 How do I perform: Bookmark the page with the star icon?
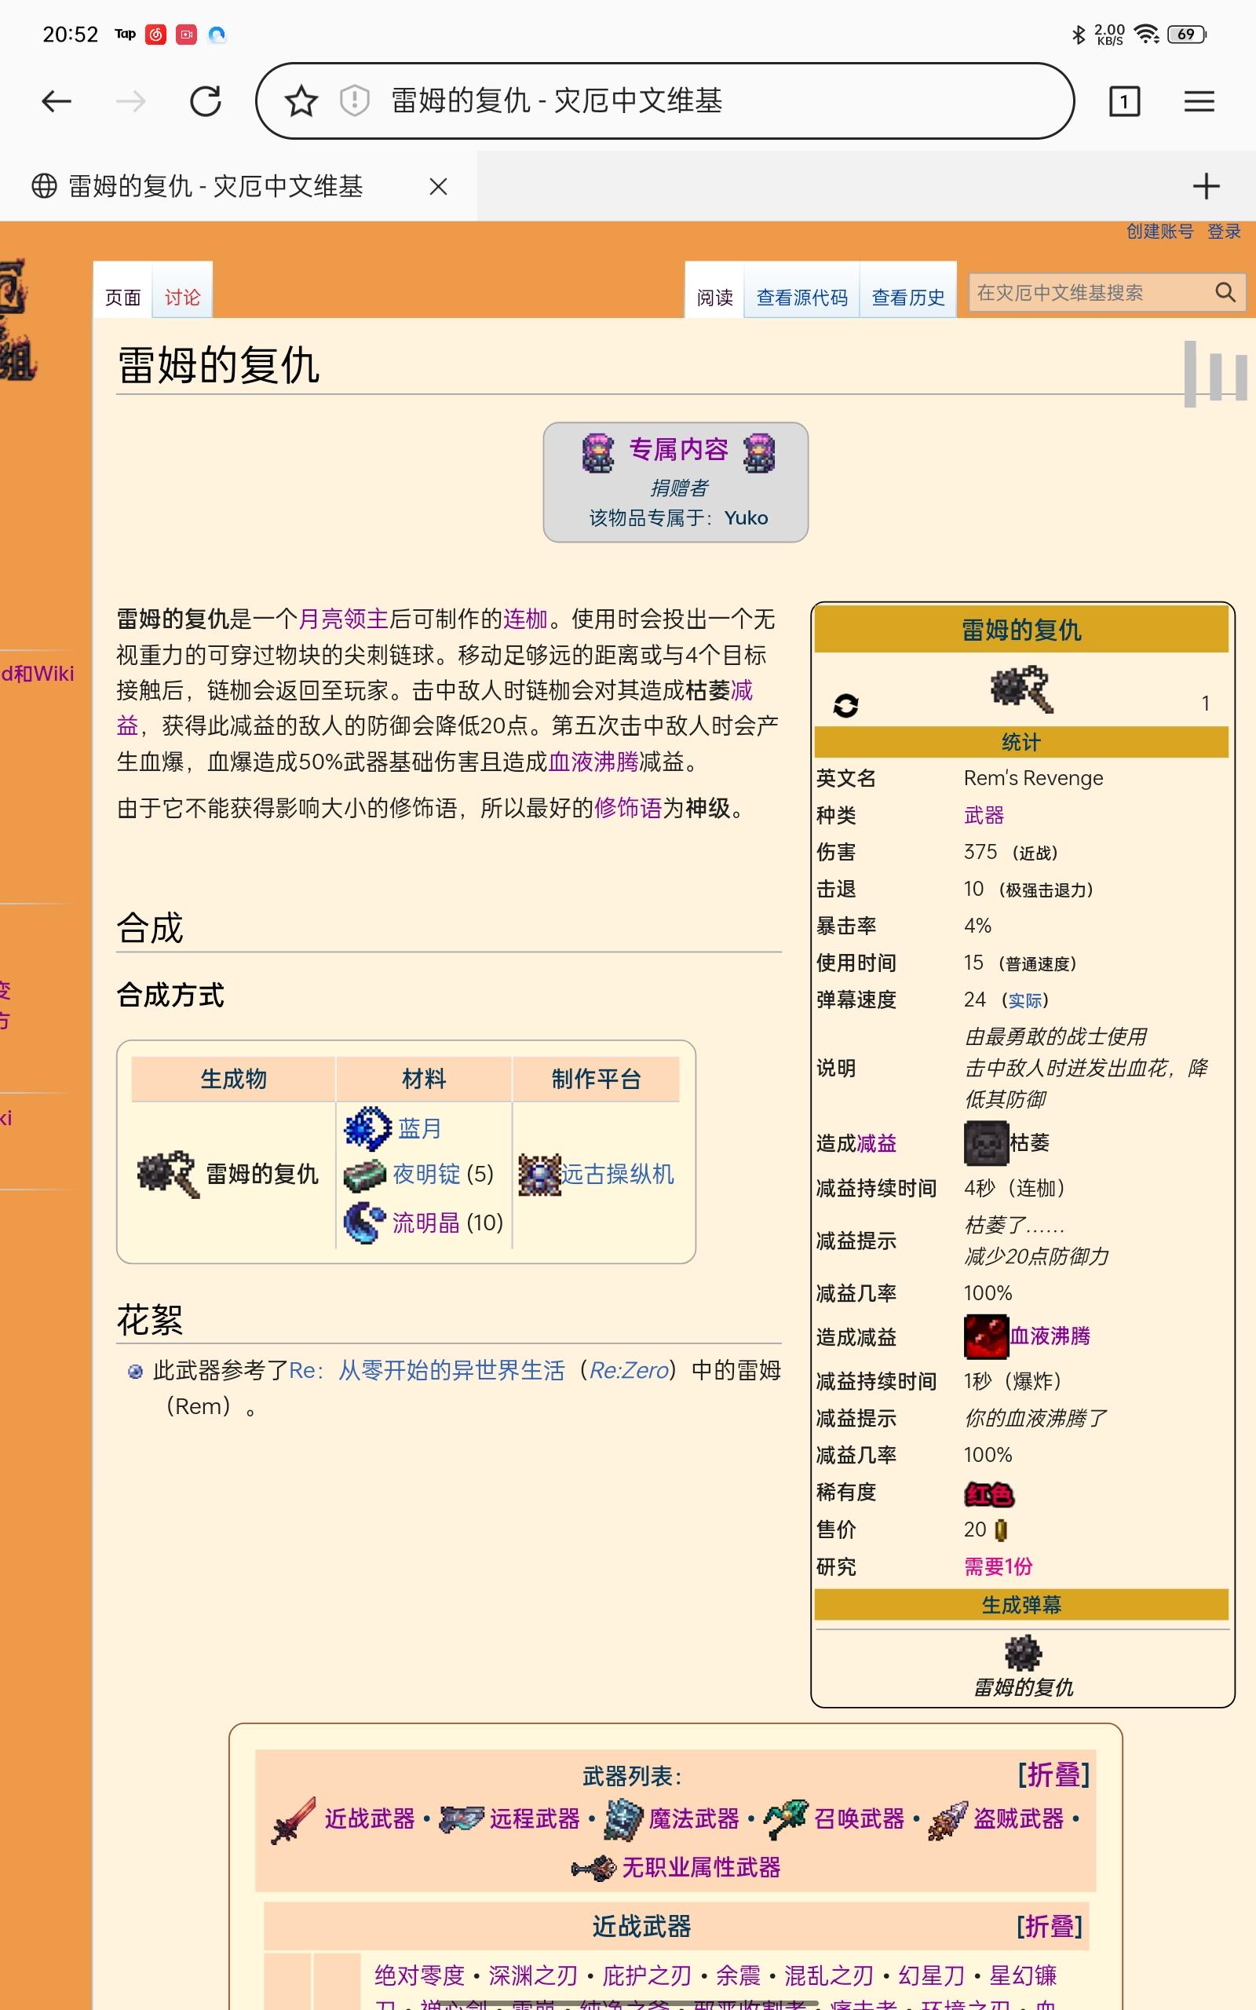pos(301,101)
